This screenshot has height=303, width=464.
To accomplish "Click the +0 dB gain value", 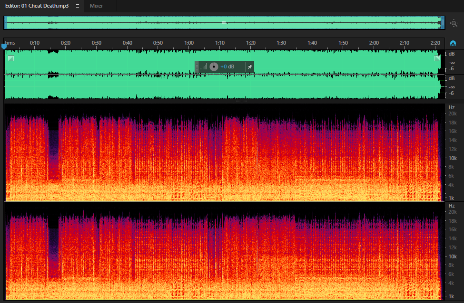I will (227, 67).
